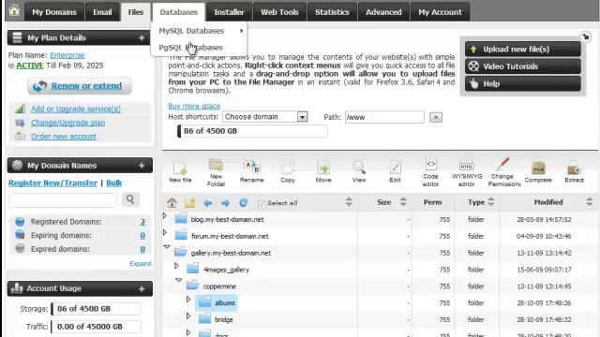Click the Help button
The height and width of the screenshot is (337, 600).
tap(523, 83)
